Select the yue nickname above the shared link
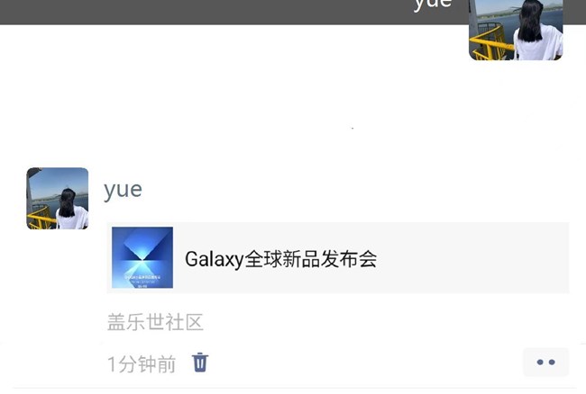 pyautogui.click(x=123, y=190)
